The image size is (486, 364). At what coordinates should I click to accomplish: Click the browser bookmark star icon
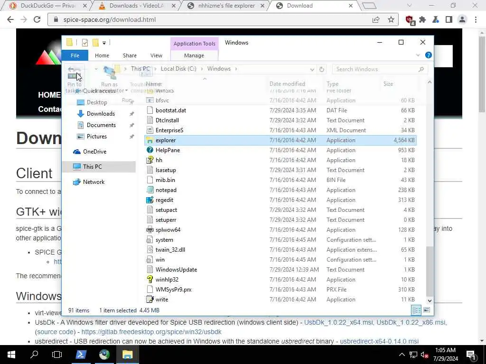pyautogui.click(x=391, y=20)
